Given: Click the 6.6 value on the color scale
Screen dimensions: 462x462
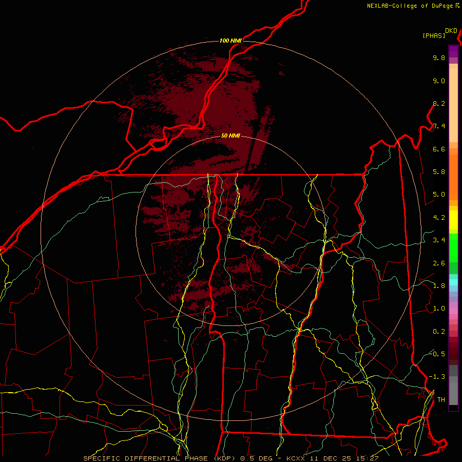Looking at the screenshot, I should pyautogui.click(x=439, y=149).
